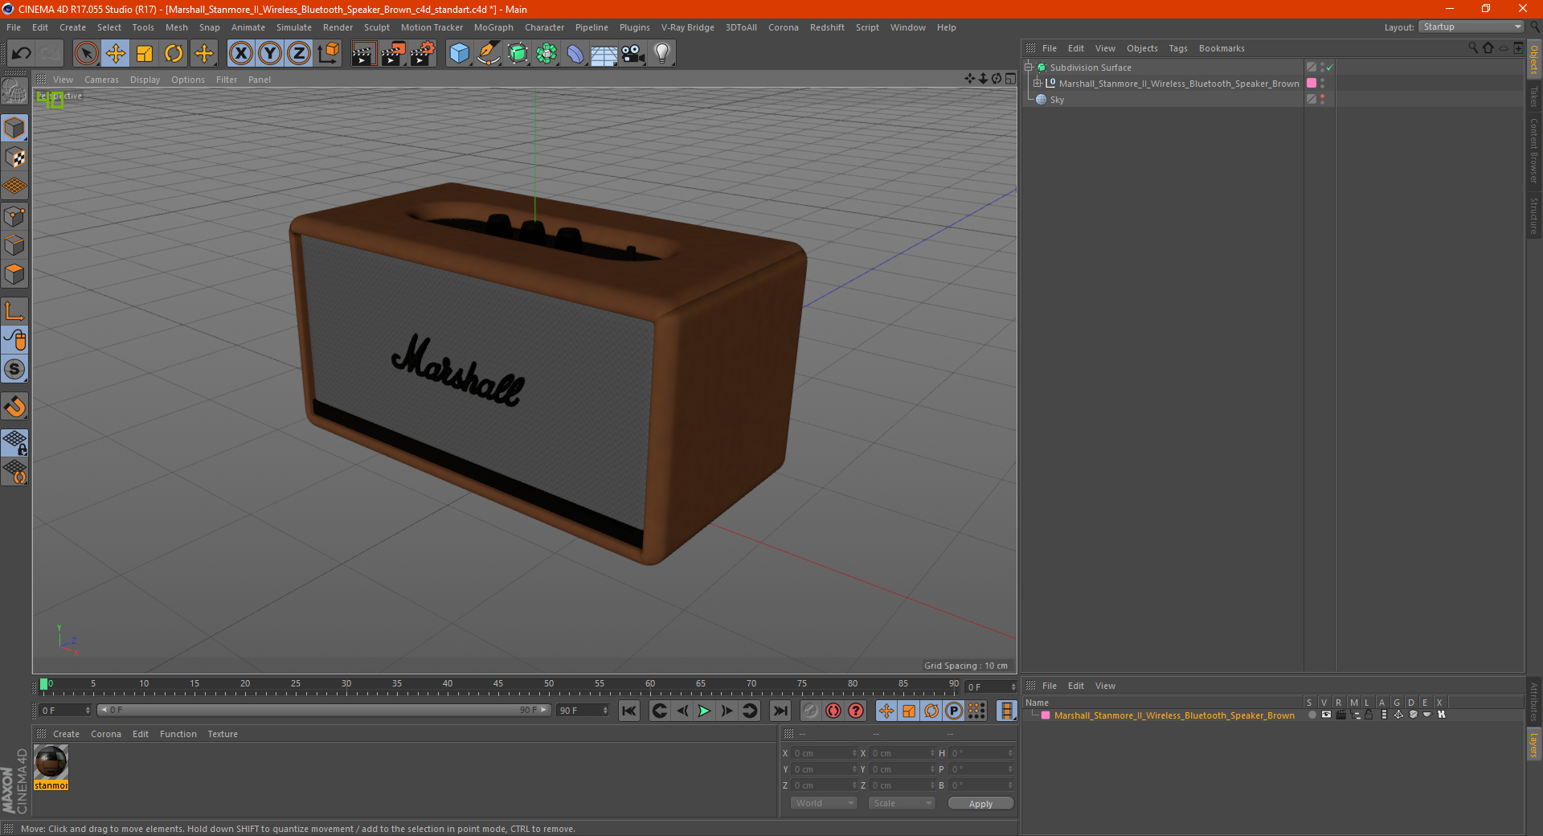Click the Undo arrow icon
Viewport: 1543px width, 836px height.
point(22,54)
